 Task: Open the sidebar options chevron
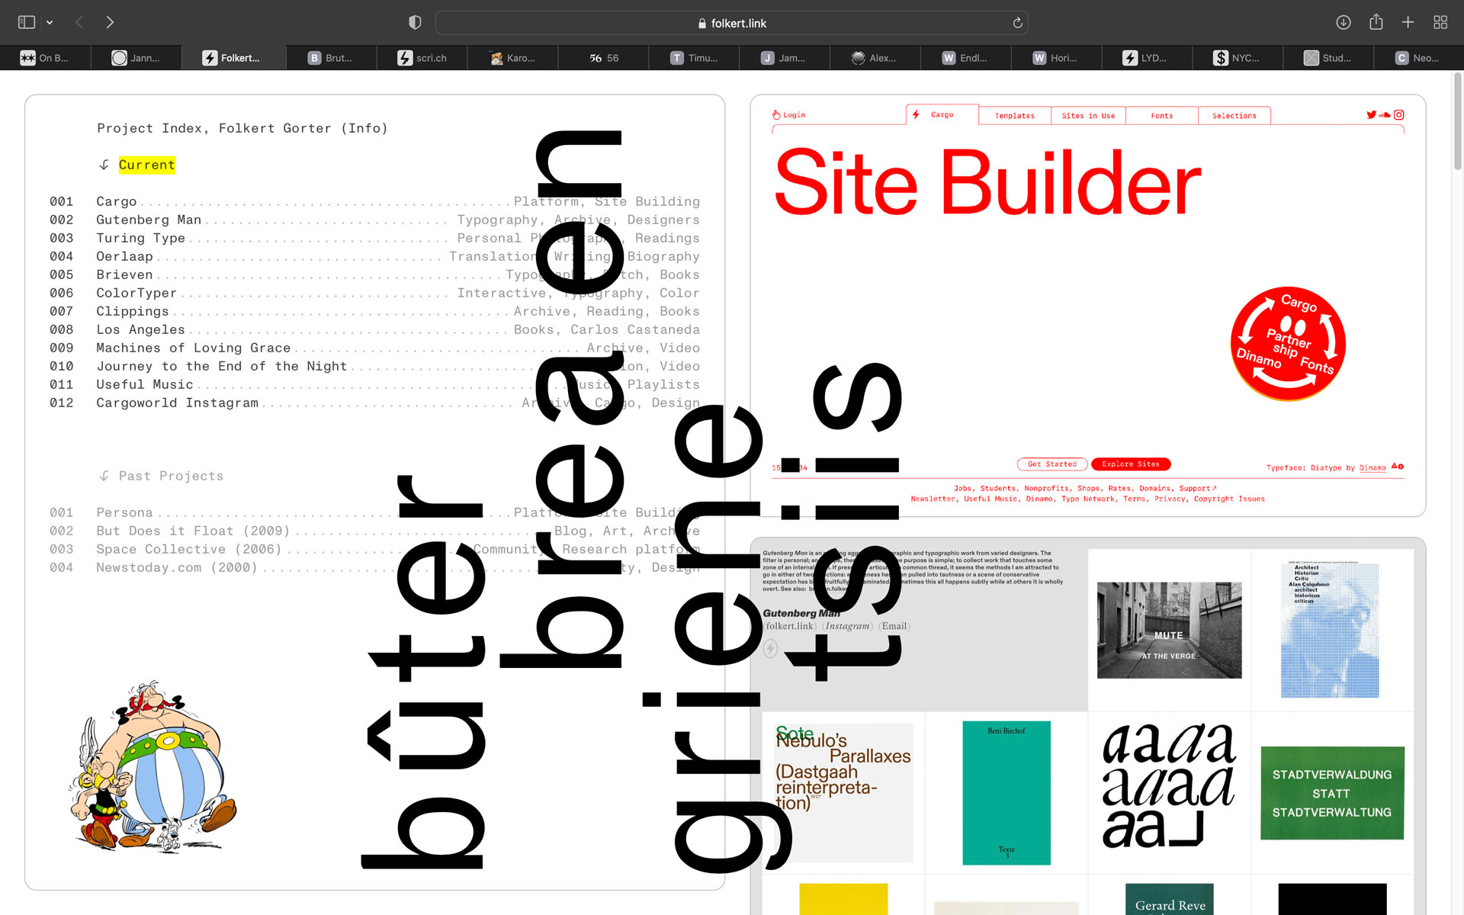pos(50,23)
